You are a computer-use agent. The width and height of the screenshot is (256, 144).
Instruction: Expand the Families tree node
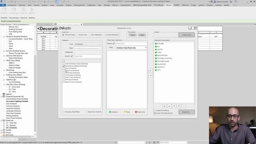click(x=2, y=130)
